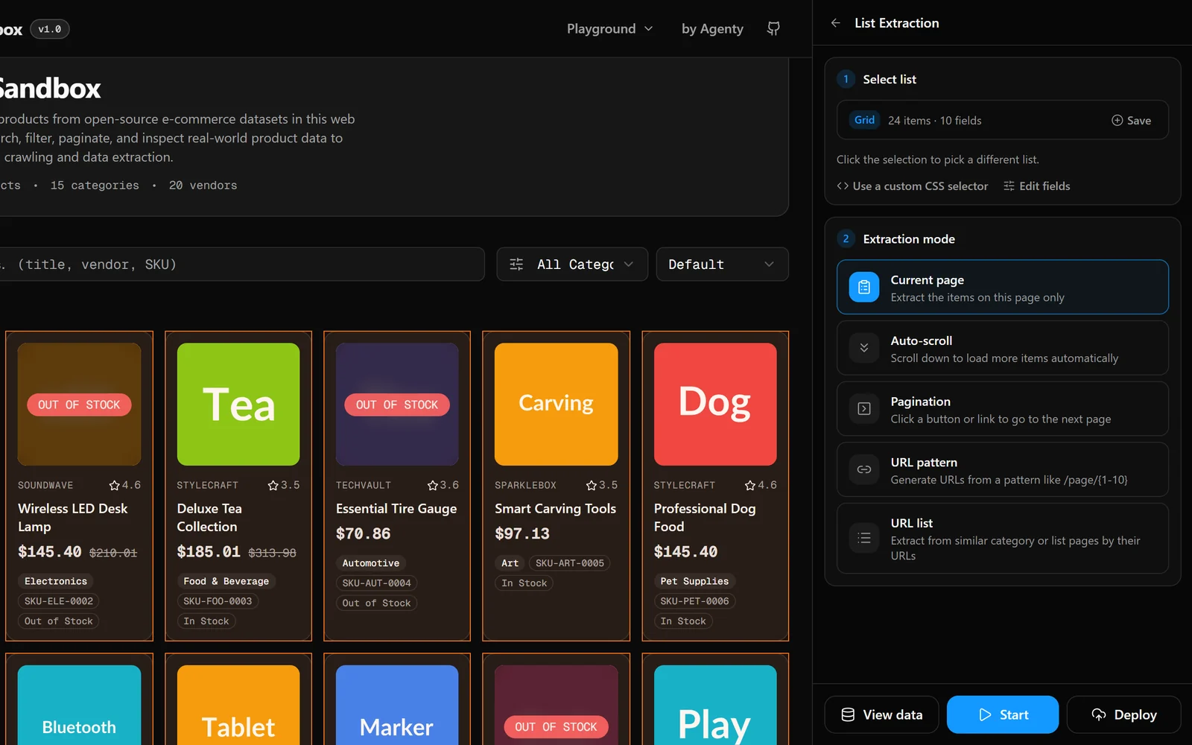Viewport: 1192px width, 745px height.
Task: Click the Grid list selection to change list
Action: [1002, 120]
